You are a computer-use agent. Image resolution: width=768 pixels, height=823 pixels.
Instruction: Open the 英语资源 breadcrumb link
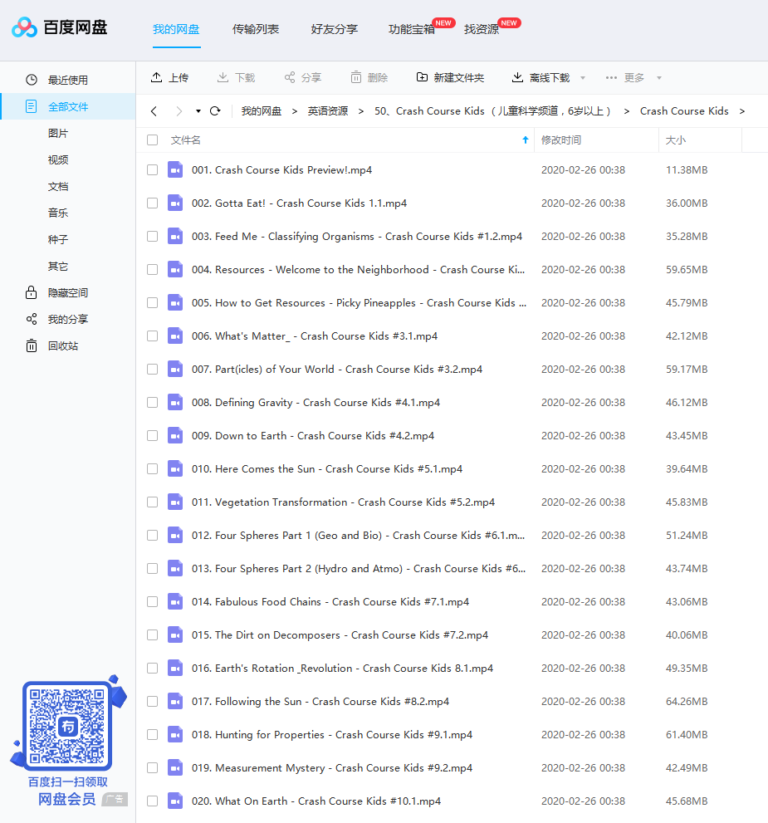coord(328,111)
